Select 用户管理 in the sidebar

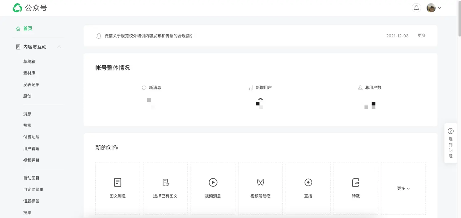coord(31,148)
